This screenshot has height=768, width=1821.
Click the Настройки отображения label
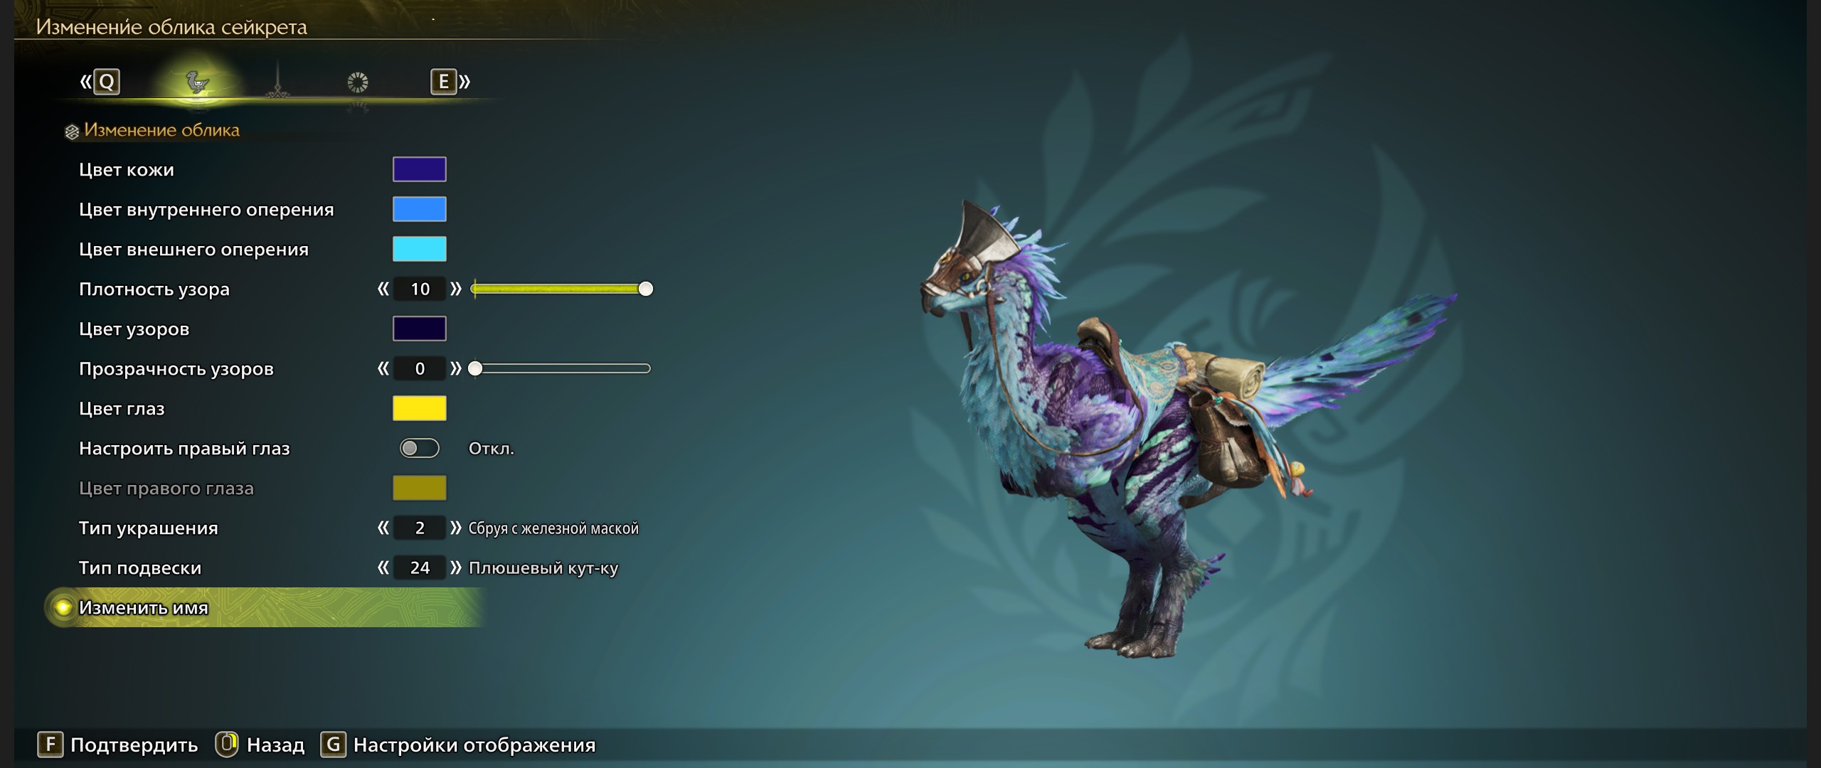[x=474, y=745]
